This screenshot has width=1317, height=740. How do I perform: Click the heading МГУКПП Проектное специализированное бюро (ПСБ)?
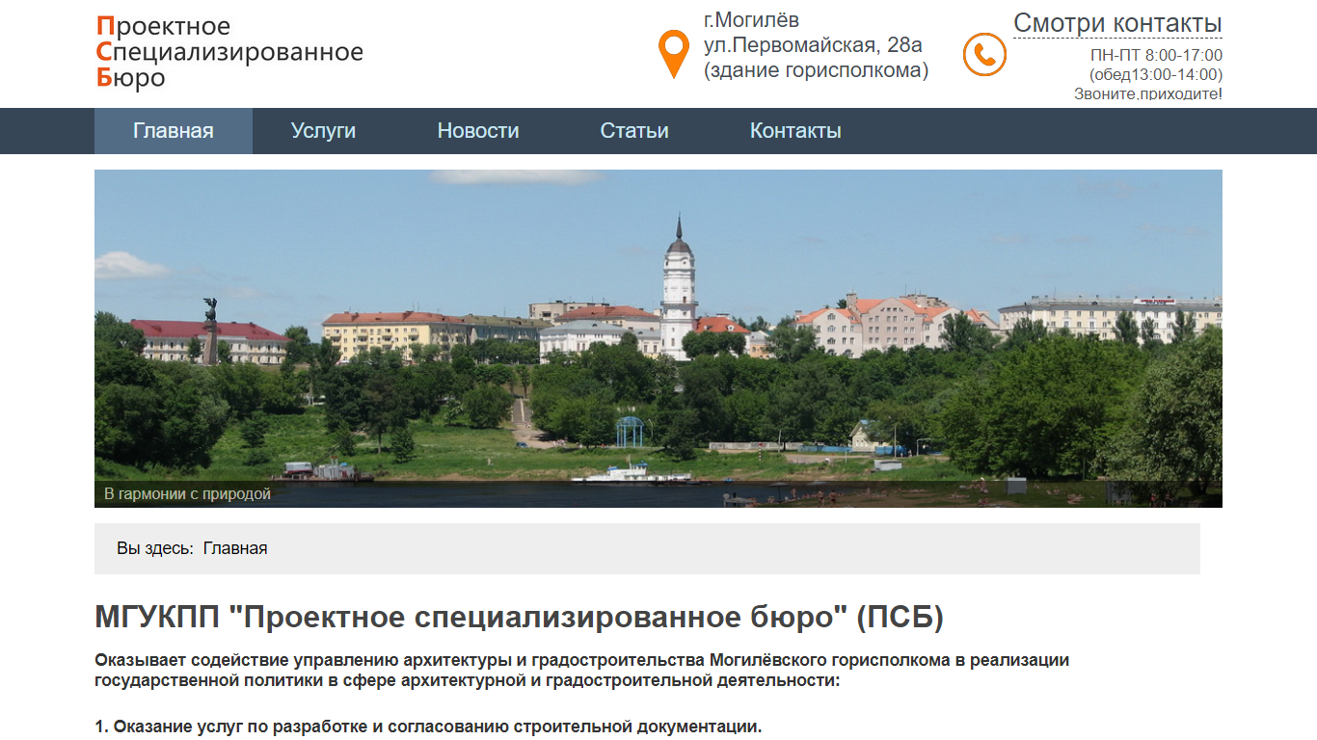[519, 617]
